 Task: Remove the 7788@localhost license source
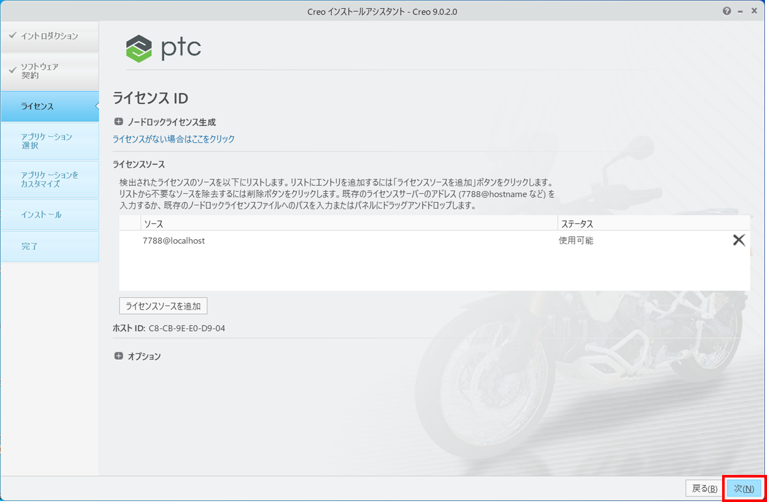click(x=738, y=240)
